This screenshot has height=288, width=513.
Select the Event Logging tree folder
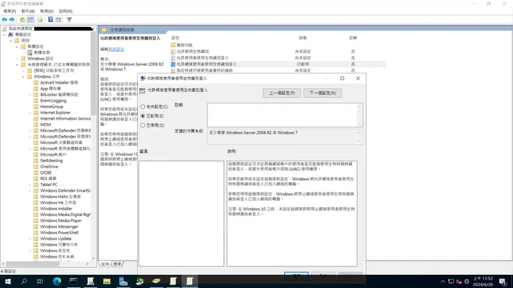53,100
